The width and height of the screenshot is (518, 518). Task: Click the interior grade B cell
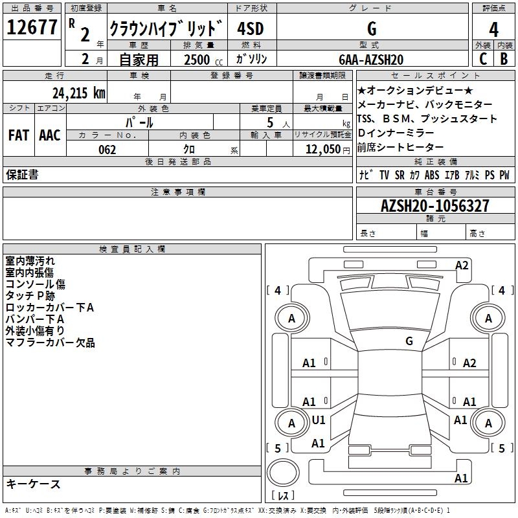(x=504, y=59)
